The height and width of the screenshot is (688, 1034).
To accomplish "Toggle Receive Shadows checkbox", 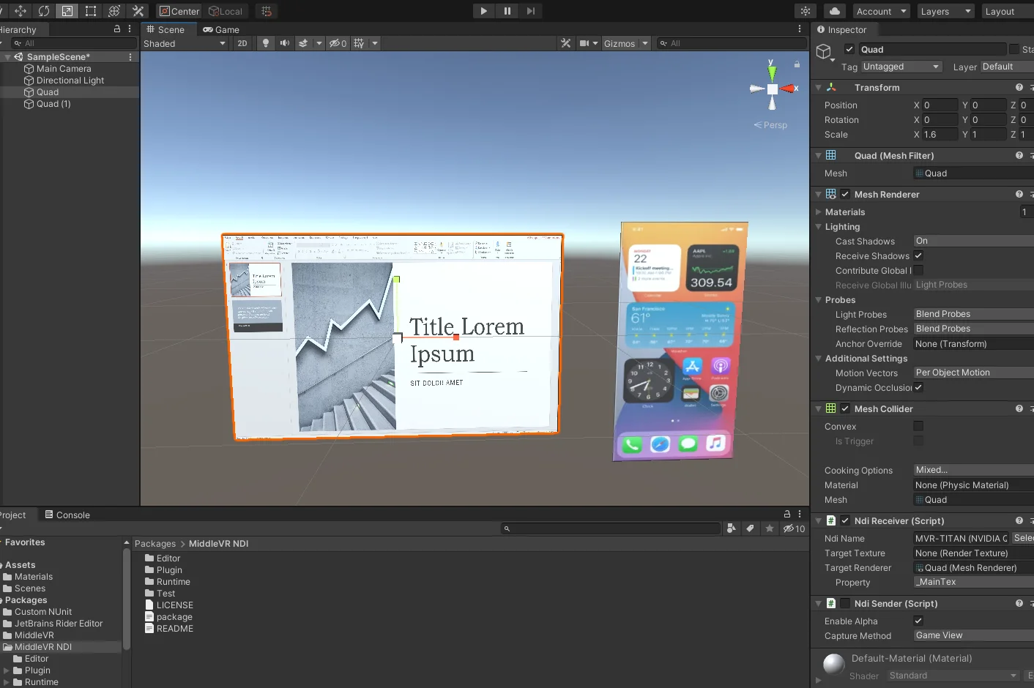I will (x=918, y=255).
